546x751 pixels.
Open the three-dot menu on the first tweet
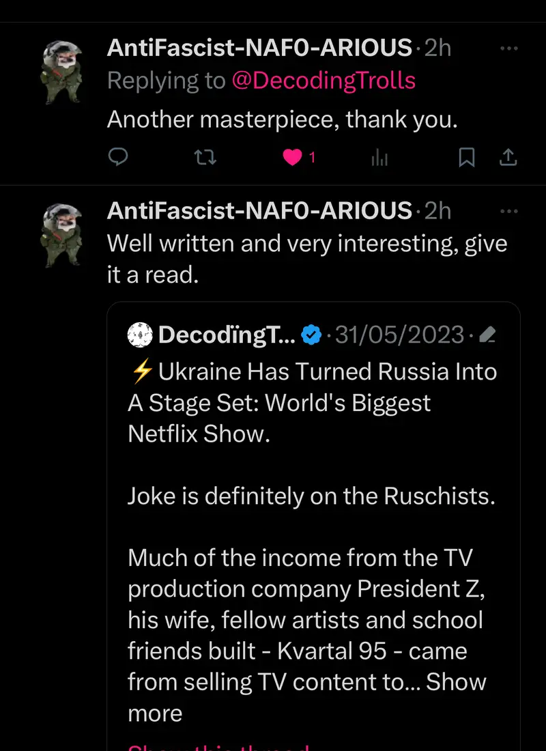[509, 48]
